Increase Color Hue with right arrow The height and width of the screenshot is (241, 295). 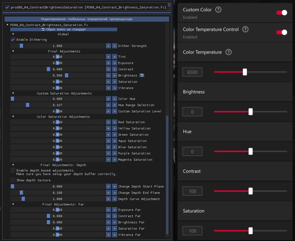114,99
